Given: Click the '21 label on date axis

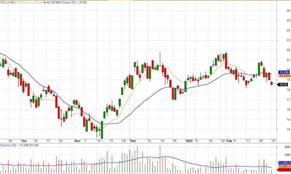Looking at the screenshot, I should [x=111, y=141].
